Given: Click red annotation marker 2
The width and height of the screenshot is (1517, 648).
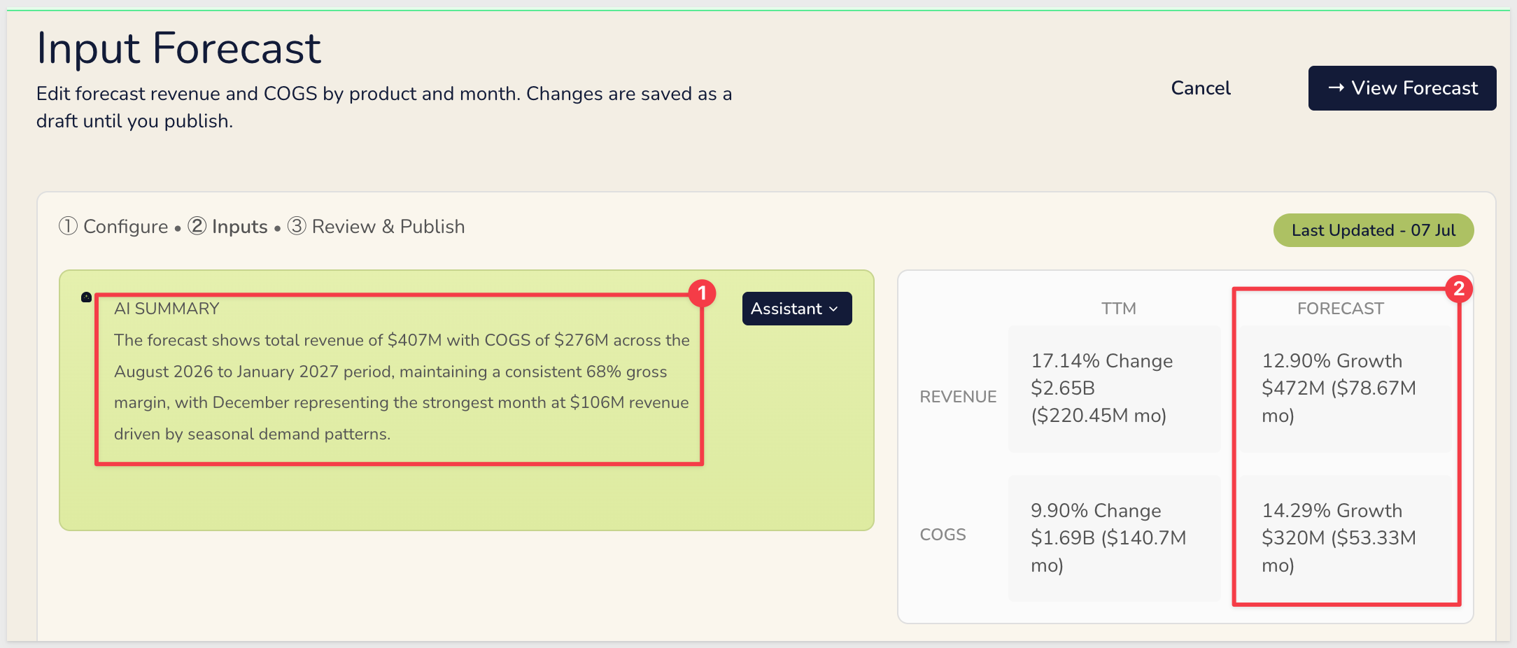Looking at the screenshot, I should pos(1459,288).
